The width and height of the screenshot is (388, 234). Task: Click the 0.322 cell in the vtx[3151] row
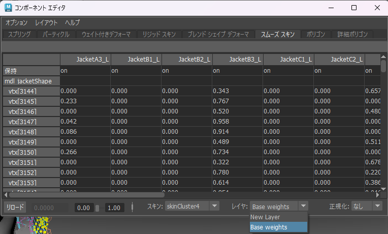237,162
